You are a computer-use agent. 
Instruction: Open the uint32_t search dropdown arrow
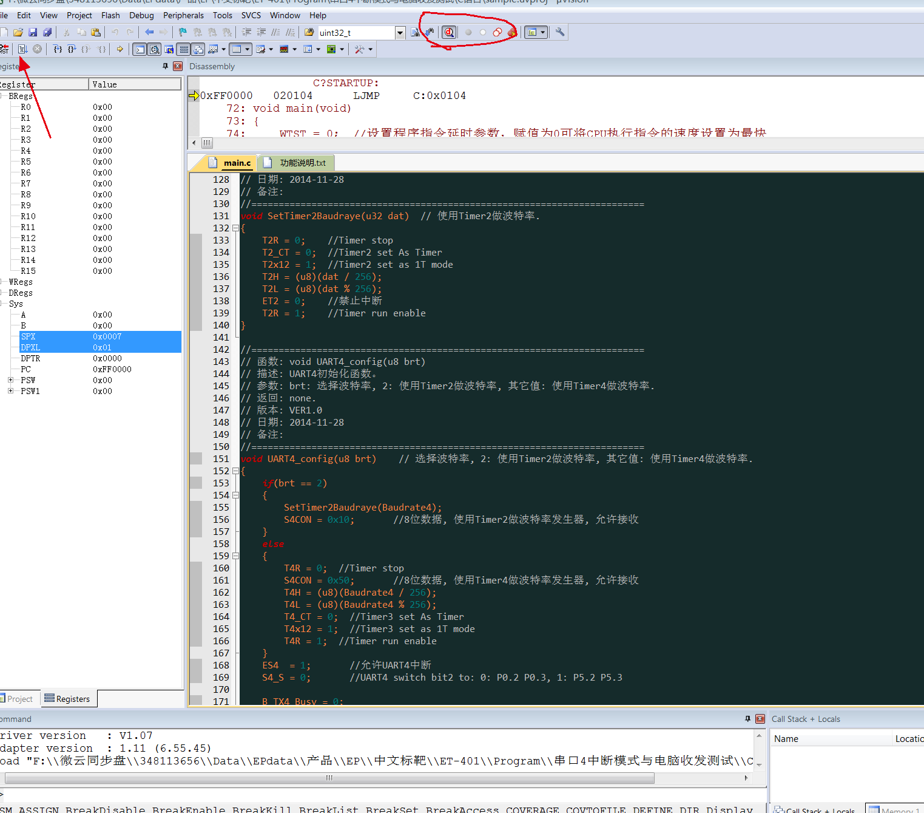[x=400, y=33]
